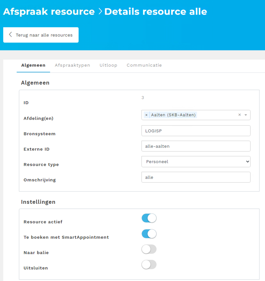Open the Resource type dropdown
Viewport: 265px width, 281px height.
pyautogui.click(x=196, y=162)
